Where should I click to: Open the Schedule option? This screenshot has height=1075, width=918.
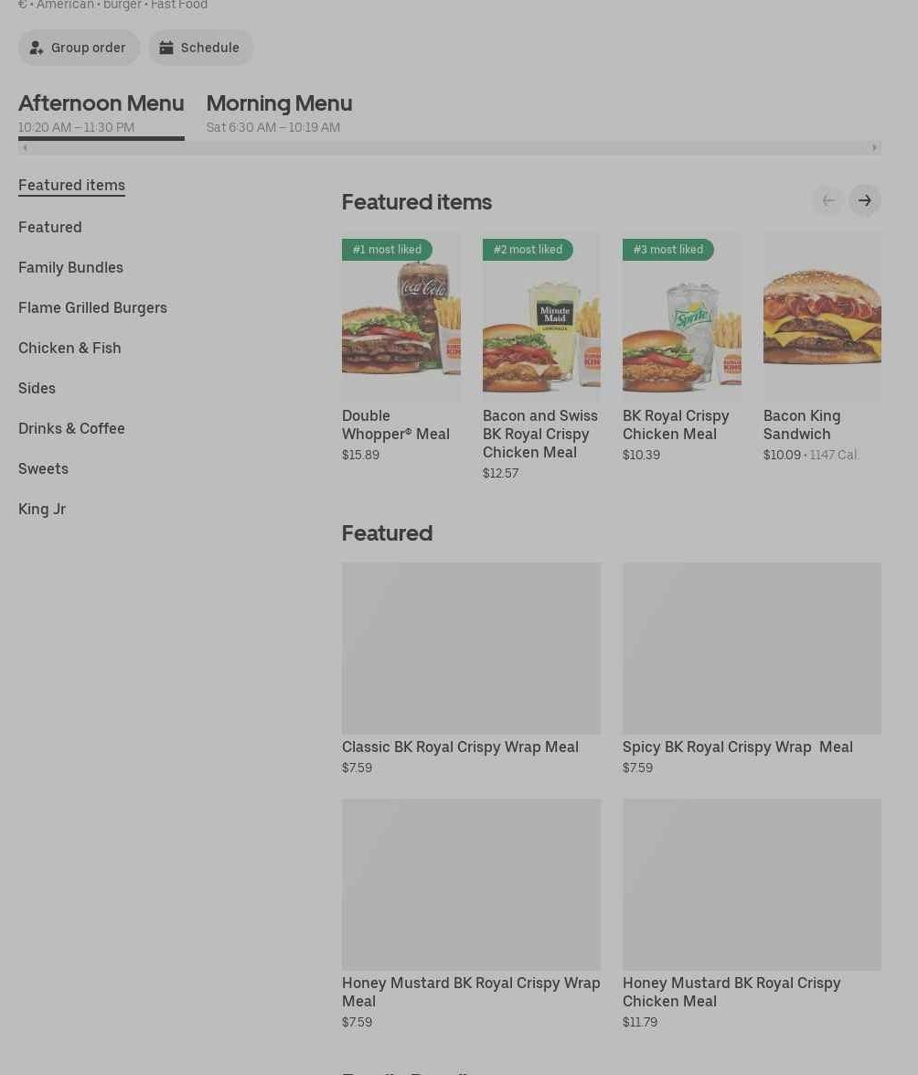[200, 48]
